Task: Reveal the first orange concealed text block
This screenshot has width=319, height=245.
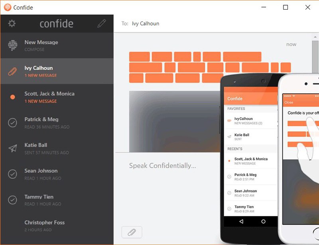Action: [139, 57]
